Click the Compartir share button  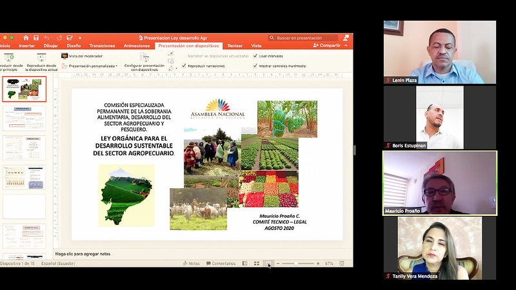[327, 45]
